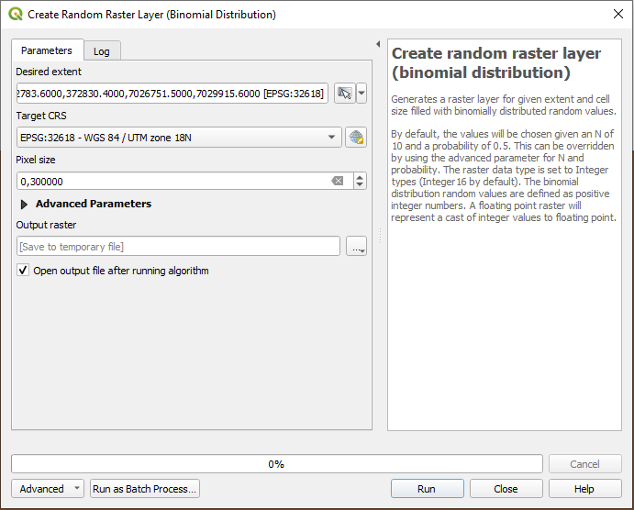This screenshot has width=634, height=510.
Task: Increase Pixel size with up arrow
Action: pos(360,177)
